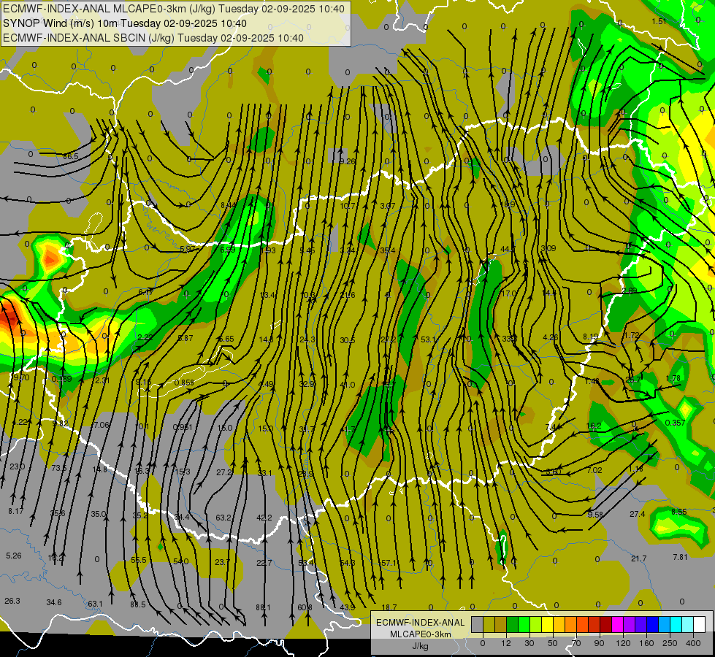The width and height of the screenshot is (715, 657).
Task: Click the map value 73.5
Action: [x=59, y=468]
